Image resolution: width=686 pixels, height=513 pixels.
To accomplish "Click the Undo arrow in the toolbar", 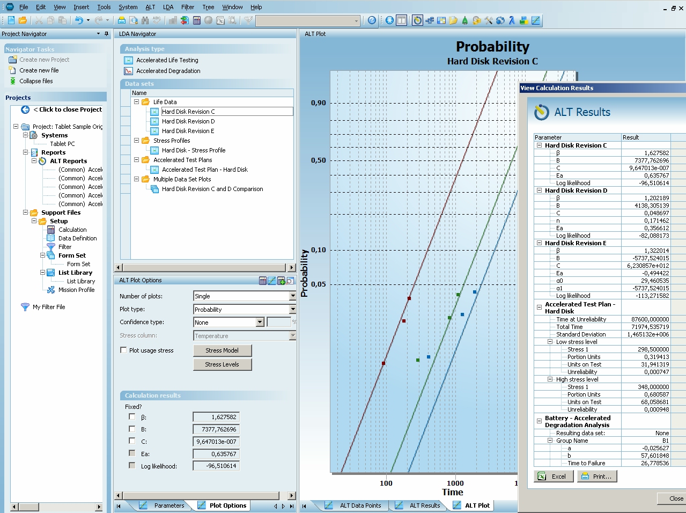I will [79, 20].
